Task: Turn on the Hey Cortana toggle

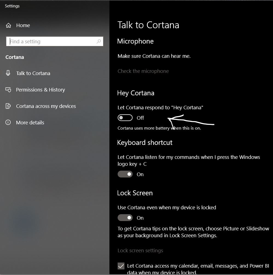Action: (125, 118)
